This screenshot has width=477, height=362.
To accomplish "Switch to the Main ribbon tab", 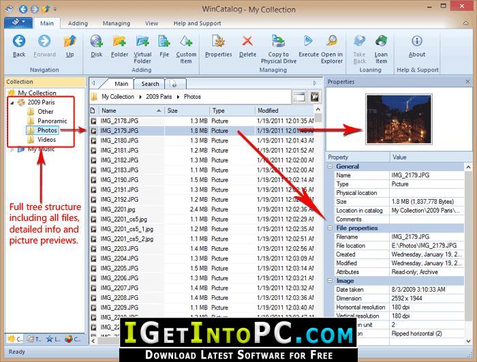I will (x=47, y=23).
